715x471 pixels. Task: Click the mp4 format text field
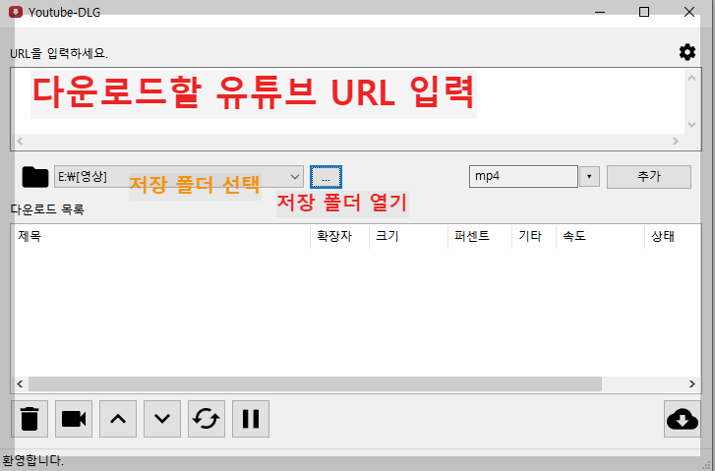click(523, 176)
